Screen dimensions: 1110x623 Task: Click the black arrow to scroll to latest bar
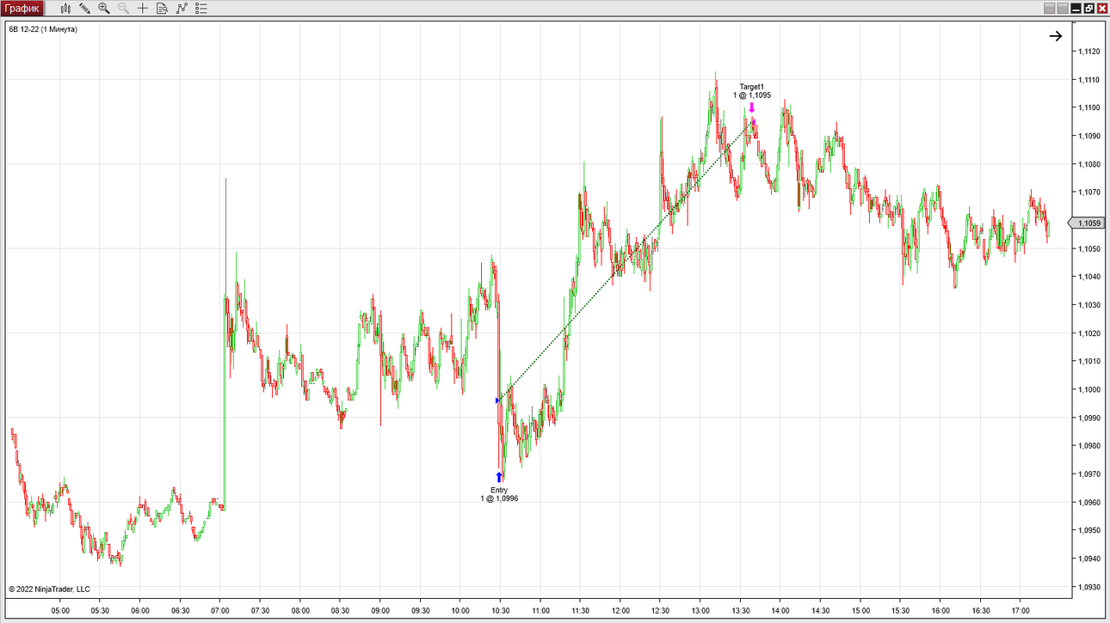click(1056, 36)
